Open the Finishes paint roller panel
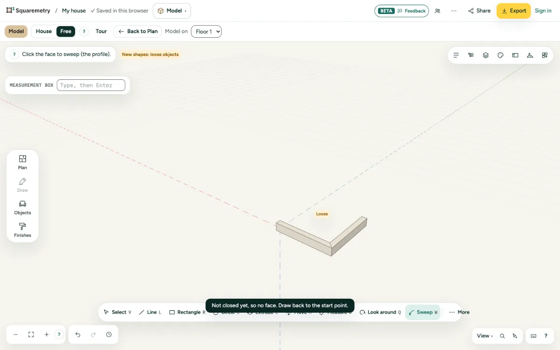This screenshot has height=350, width=560. point(22,230)
